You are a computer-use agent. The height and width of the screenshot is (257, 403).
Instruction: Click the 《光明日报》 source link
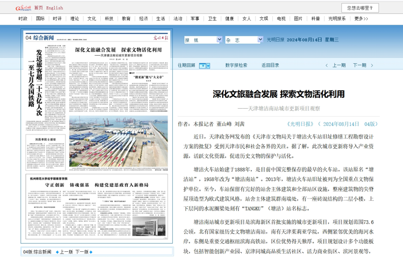coord(300,124)
